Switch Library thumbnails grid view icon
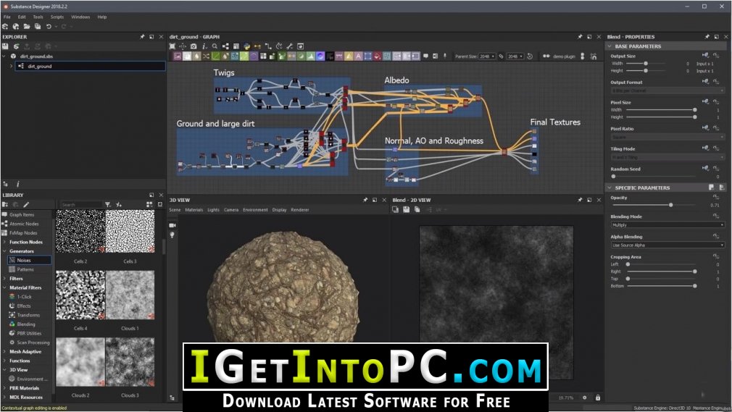The image size is (732, 412). tap(149, 204)
